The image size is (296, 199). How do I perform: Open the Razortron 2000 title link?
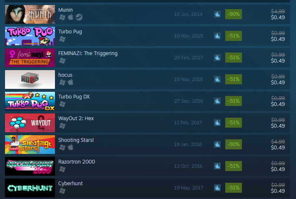(77, 162)
